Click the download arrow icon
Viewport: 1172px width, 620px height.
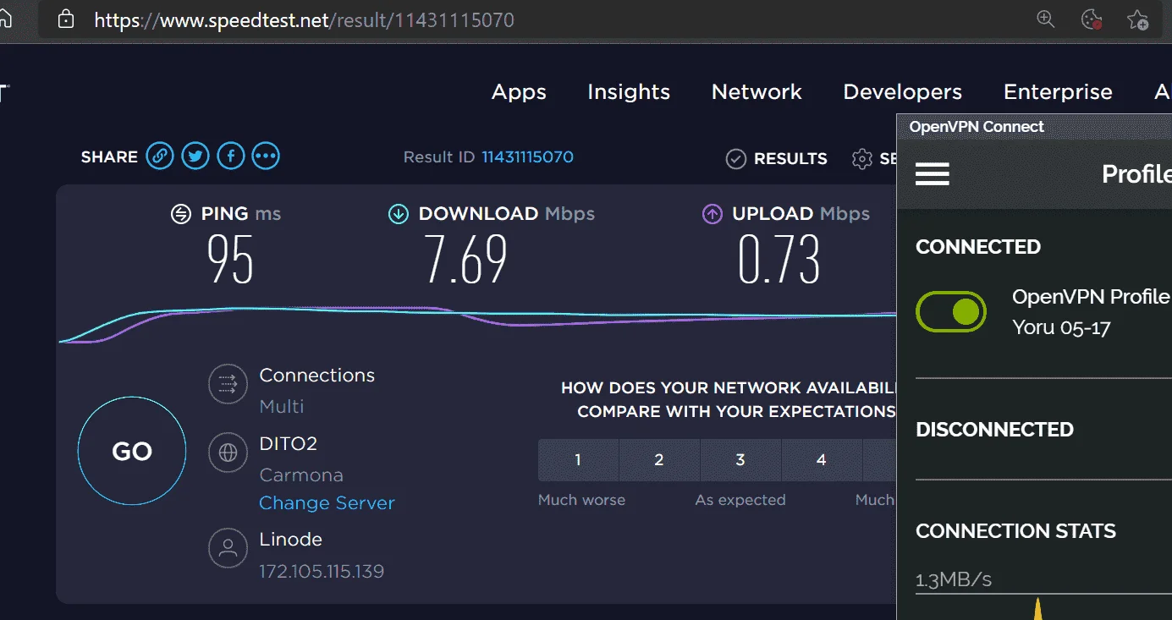click(398, 214)
